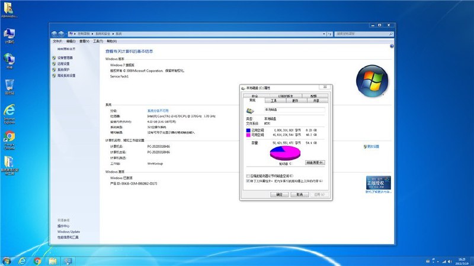The image size is (474, 266).
Task: Open Google Chrome desktop icon
Action: pyautogui.click(x=9, y=137)
